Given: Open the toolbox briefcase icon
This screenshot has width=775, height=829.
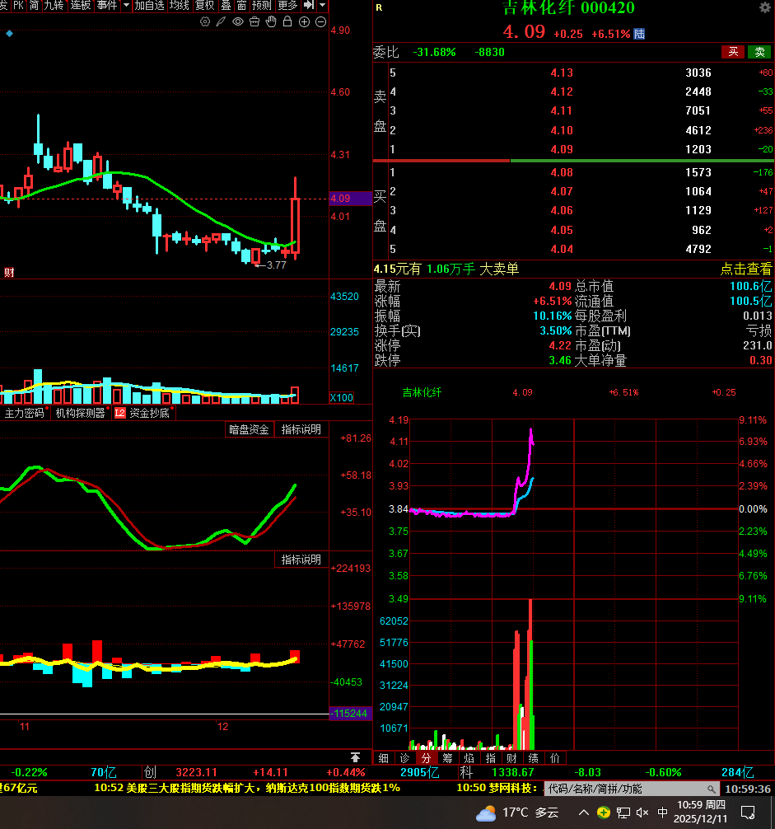Looking at the screenshot, I should (254, 21).
